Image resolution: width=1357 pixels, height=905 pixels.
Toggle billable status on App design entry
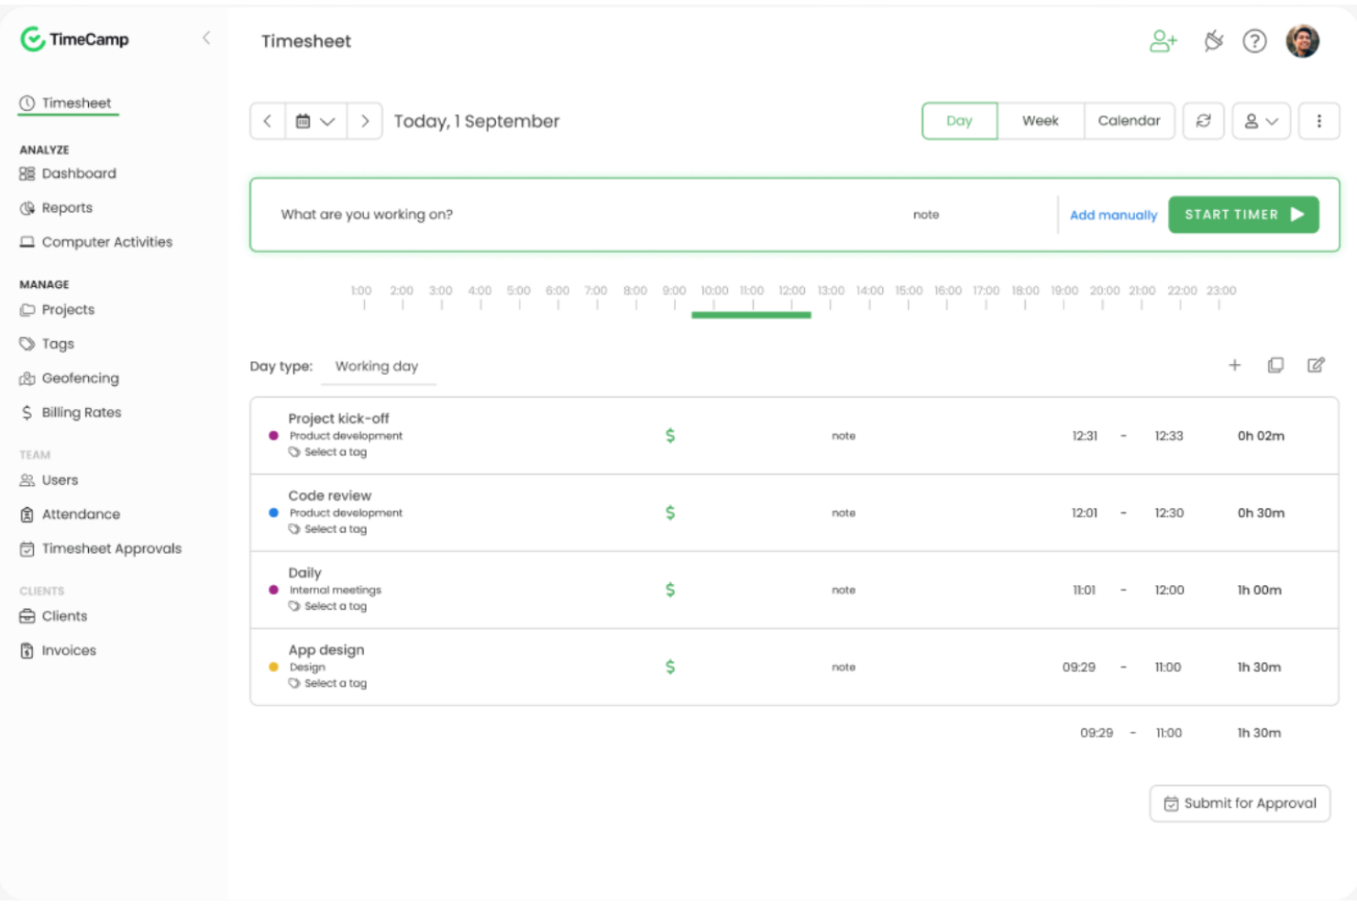[670, 667]
